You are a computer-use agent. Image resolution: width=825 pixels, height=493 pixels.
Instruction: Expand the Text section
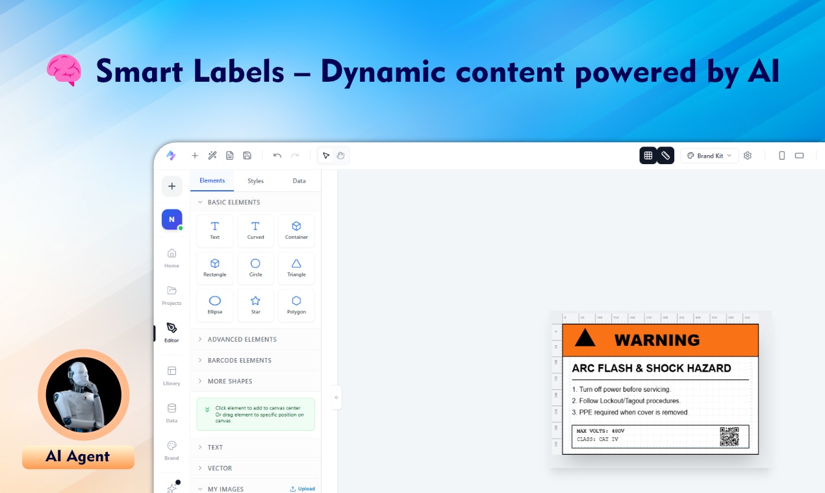pyautogui.click(x=256, y=447)
